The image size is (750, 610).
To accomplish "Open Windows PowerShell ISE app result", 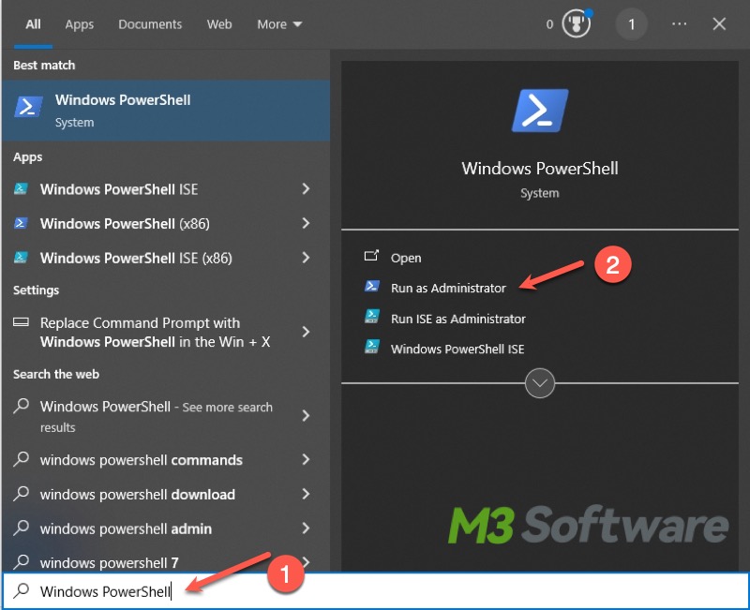I will [x=166, y=189].
